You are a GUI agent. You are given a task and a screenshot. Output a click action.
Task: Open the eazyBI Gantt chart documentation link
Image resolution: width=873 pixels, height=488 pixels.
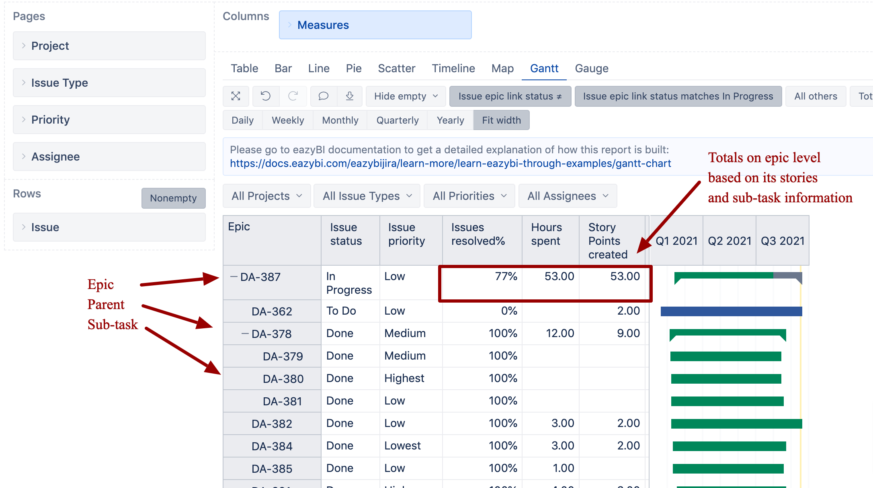tap(450, 163)
